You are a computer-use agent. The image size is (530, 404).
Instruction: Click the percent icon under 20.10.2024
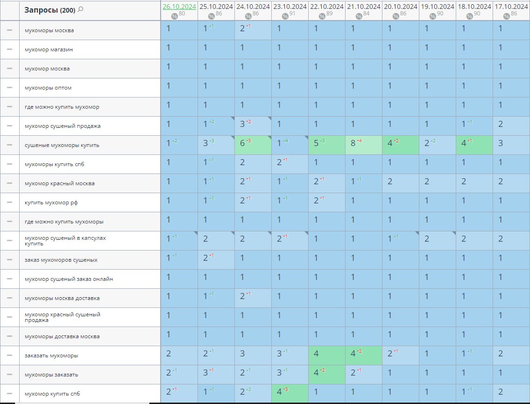click(396, 16)
